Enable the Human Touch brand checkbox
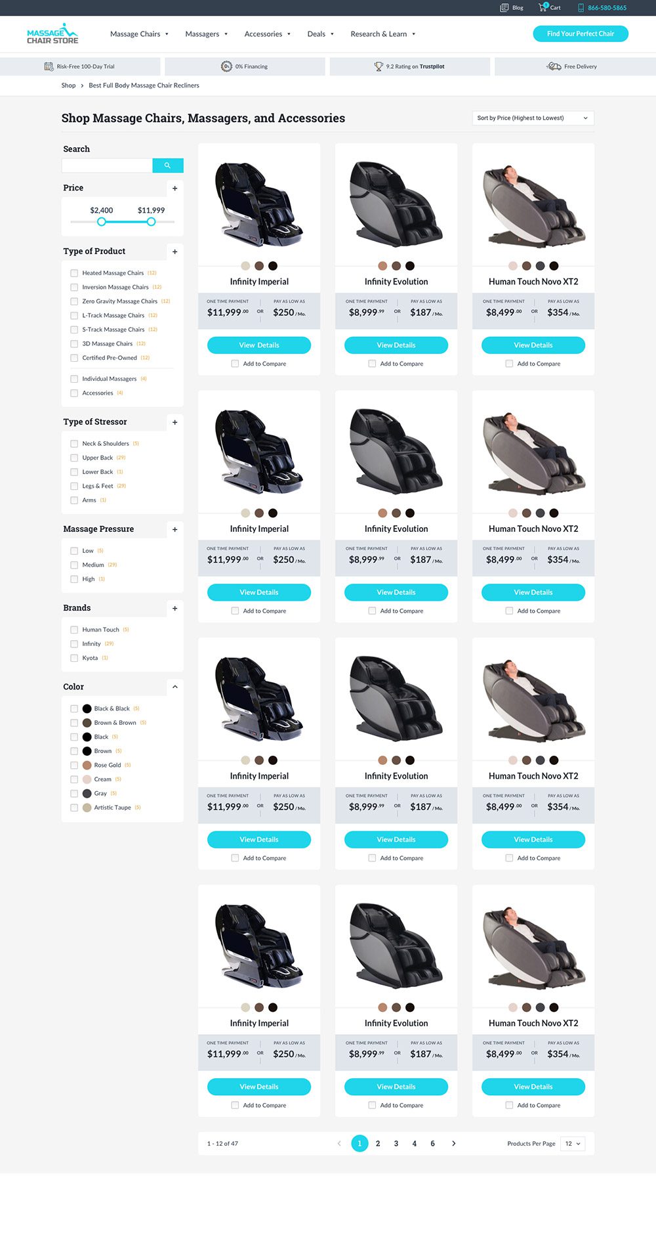The height and width of the screenshot is (1239, 656). 74,630
